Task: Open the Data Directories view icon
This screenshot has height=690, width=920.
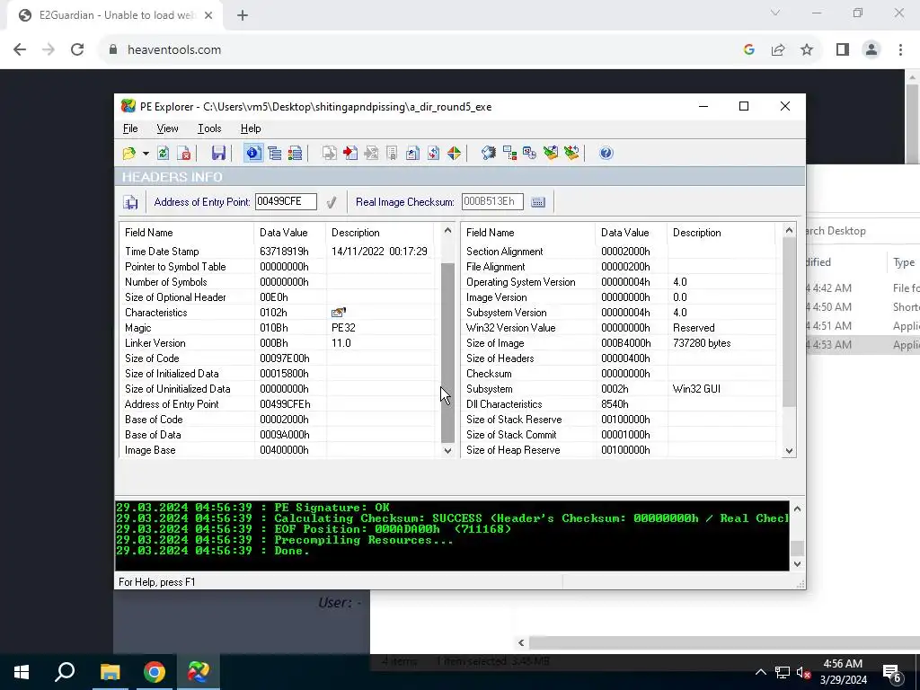Action: coord(275,153)
